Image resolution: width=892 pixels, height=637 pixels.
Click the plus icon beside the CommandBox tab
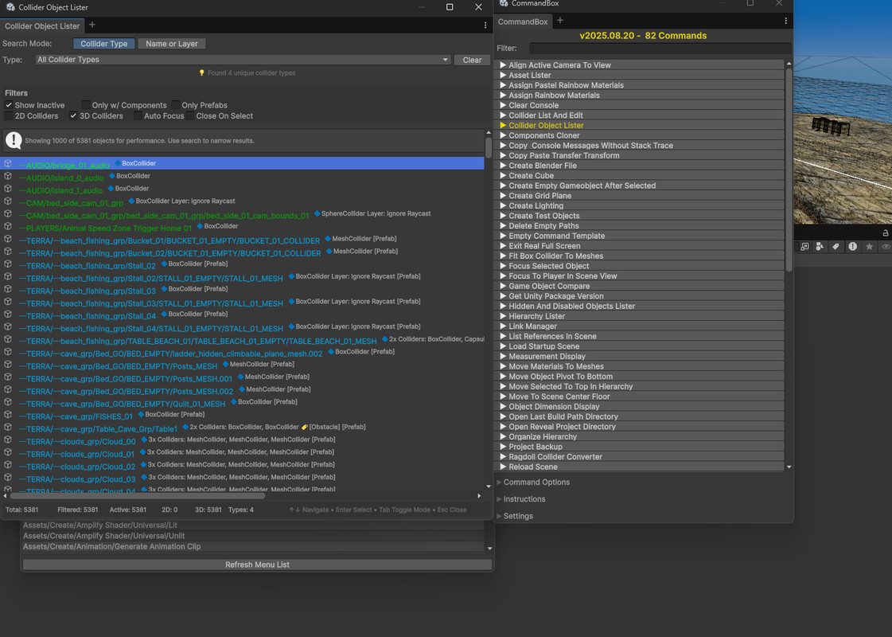tap(560, 21)
